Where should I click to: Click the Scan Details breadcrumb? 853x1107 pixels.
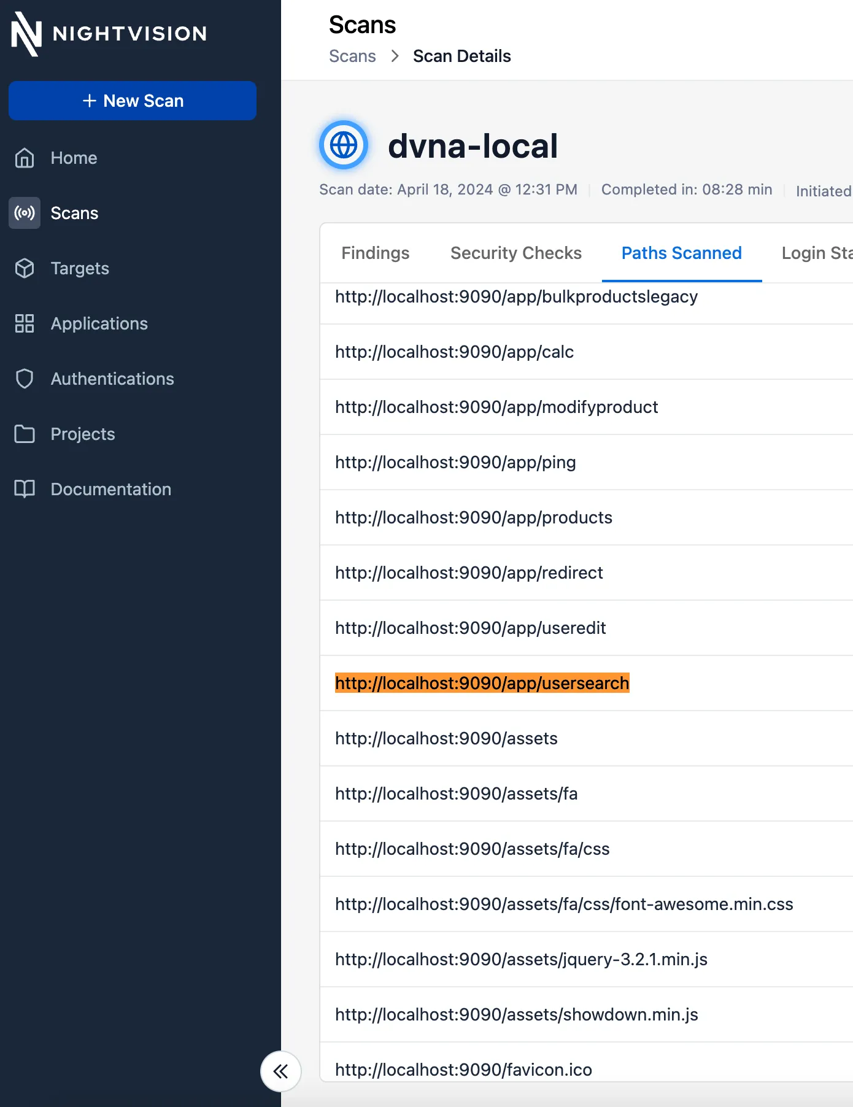coord(461,56)
